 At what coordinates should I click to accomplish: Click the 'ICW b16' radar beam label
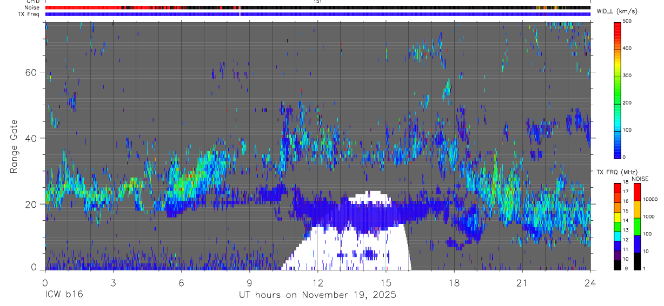tap(64, 295)
